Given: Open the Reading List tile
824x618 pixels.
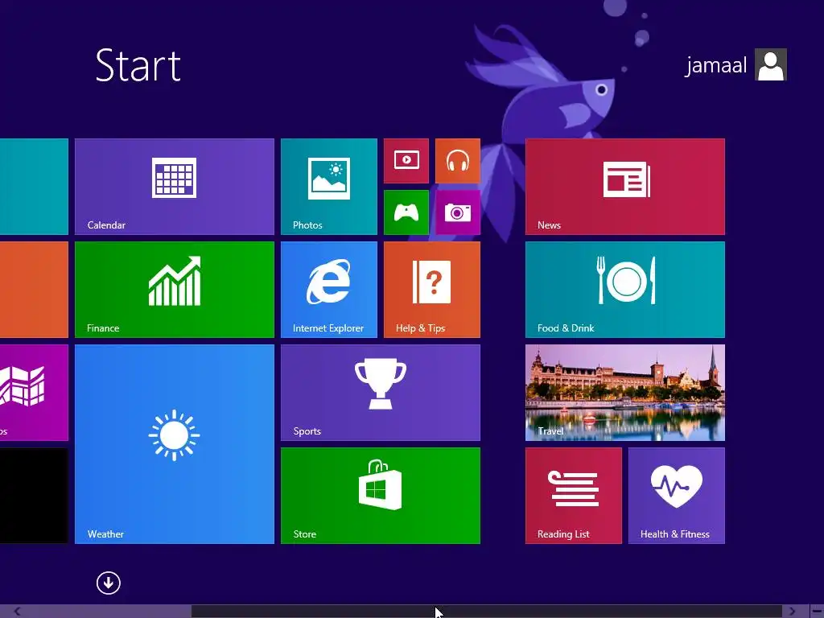Looking at the screenshot, I should coord(573,496).
